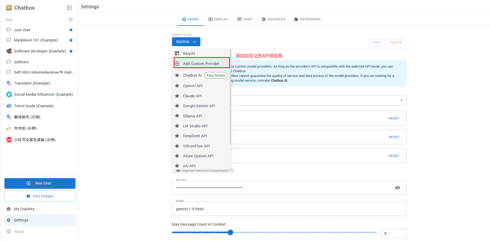
Task: Click the Chatbox logo icon
Action: coord(9,8)
